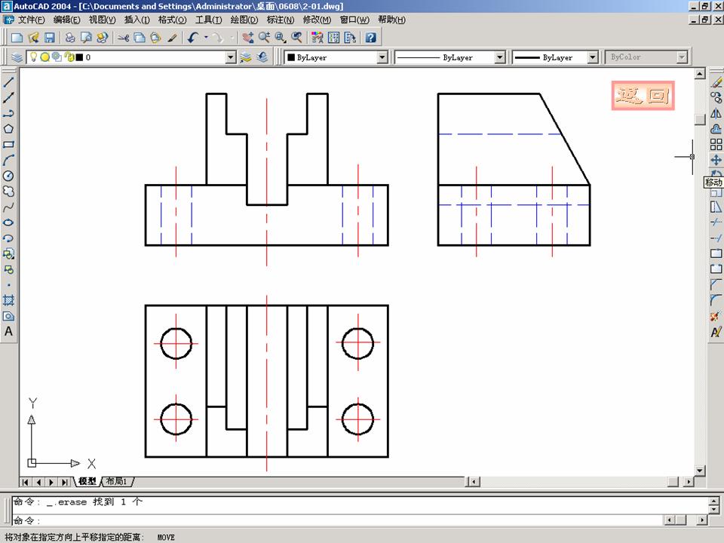724x543 pixels.
Task: Click the New drawing icon
Action: [17, 38]
